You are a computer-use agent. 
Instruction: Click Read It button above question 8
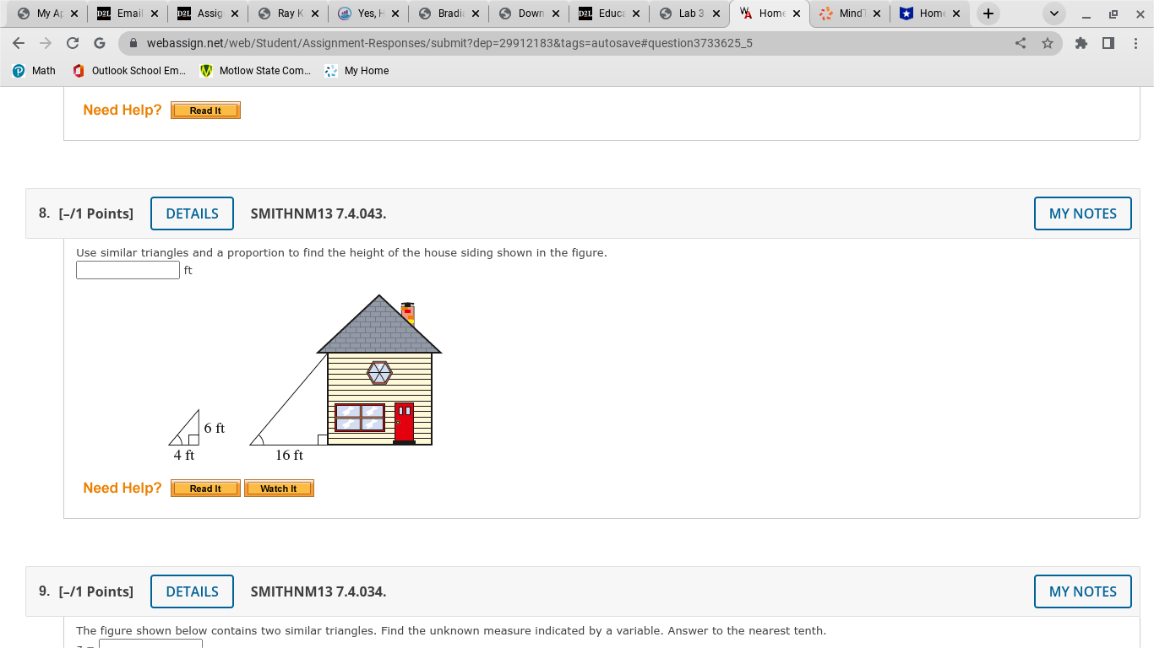(x=205, y=111)
